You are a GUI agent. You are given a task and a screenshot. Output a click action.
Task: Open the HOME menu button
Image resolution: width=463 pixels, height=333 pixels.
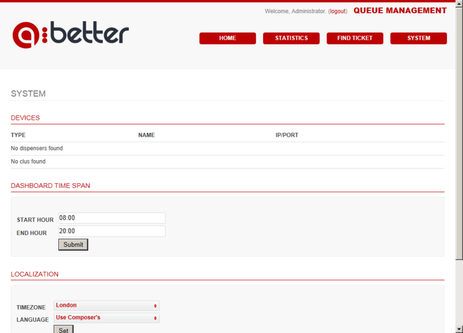[x=227, y=38]
